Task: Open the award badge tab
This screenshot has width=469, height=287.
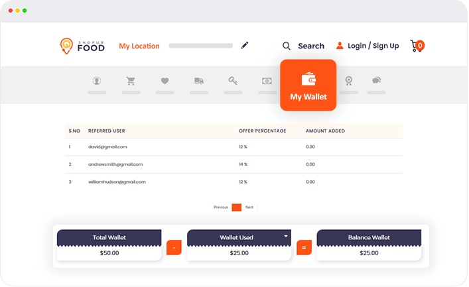Action: coord(349,81)
